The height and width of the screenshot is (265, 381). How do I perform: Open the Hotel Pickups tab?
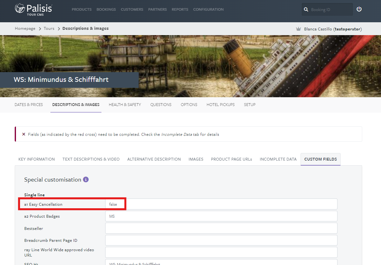[220, 105]
